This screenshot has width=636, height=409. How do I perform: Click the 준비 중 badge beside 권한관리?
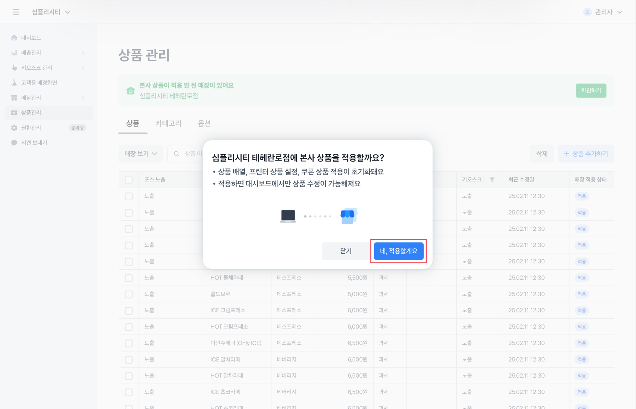point(77,128)
